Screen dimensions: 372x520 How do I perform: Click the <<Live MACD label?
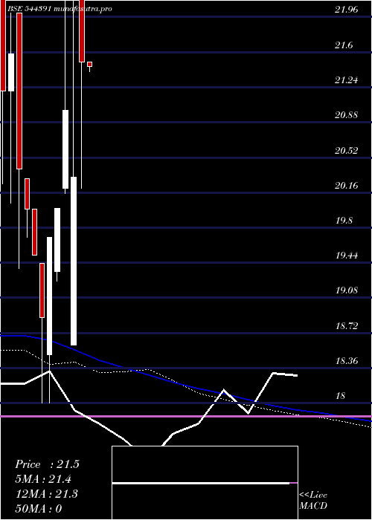point(313,501)
